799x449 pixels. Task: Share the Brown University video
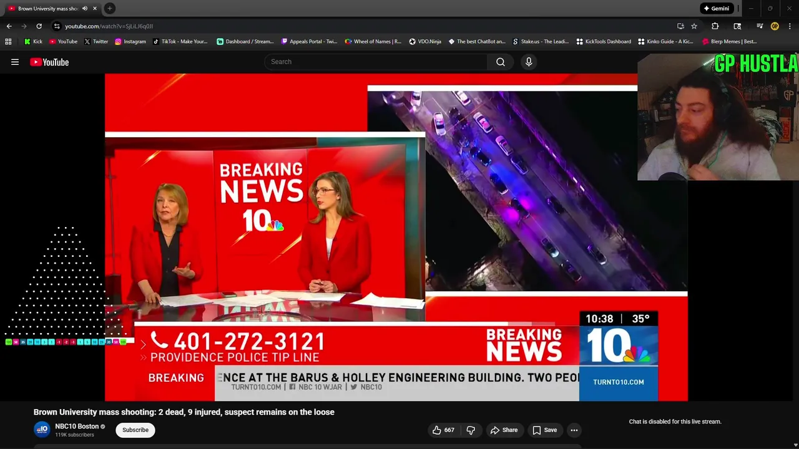[x=504, y=430]
